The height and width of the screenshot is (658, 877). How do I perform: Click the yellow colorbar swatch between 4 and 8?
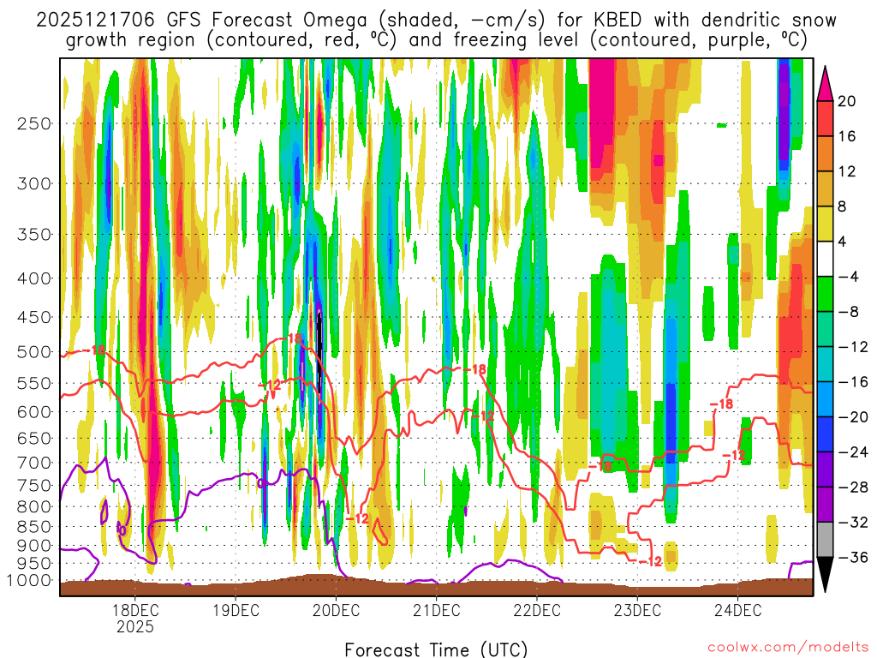825,224
